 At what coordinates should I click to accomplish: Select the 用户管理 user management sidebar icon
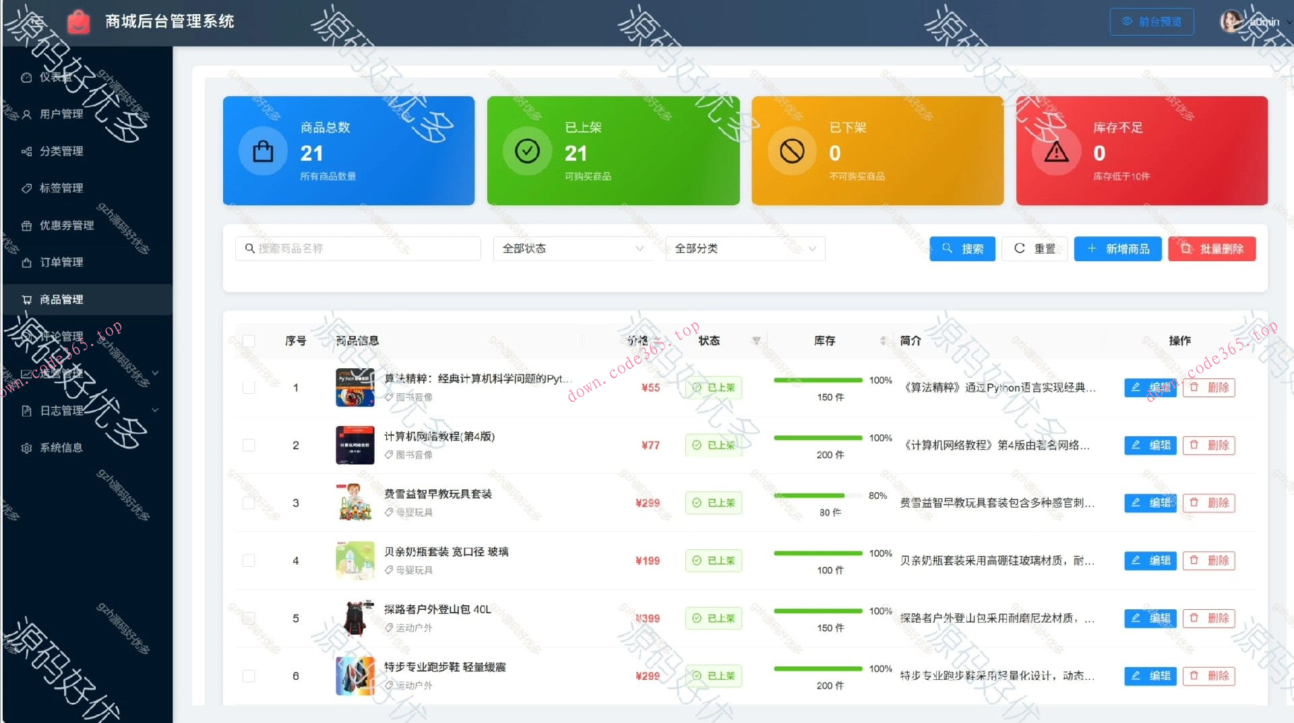[26, 114]
